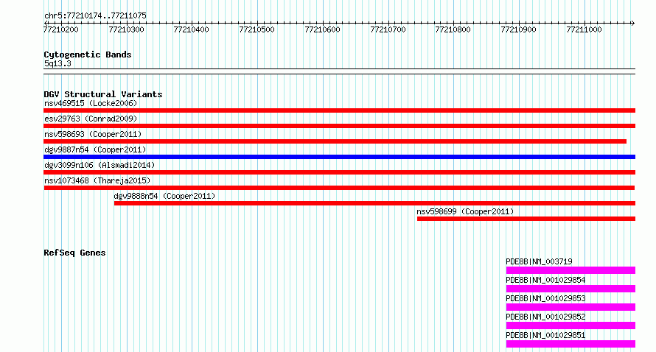This screenshot has height=352, width=656.
Task: Click the 77210200 ruler position
Action: (60, 29)
